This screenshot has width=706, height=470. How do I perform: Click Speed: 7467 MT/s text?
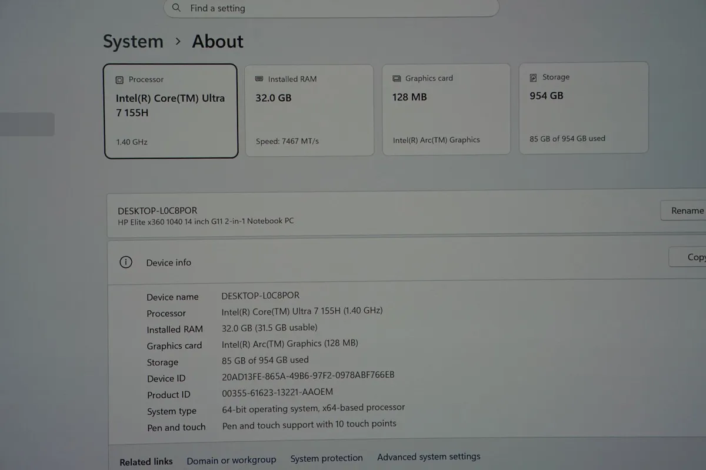pos(288,141)
